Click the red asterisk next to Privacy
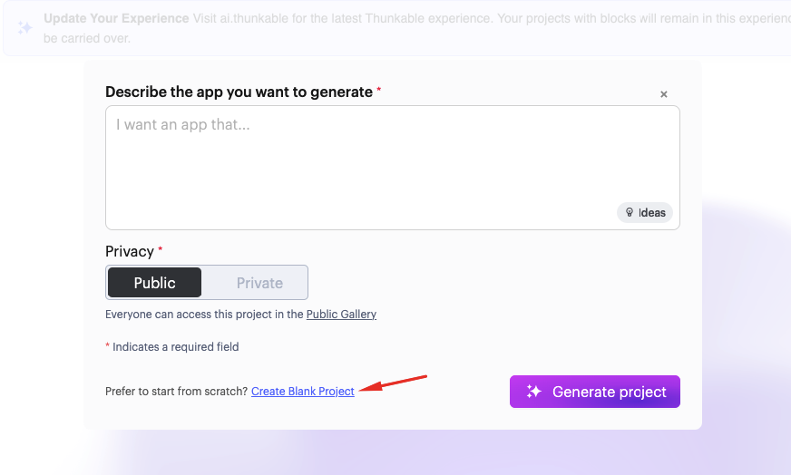791x475 pixels. tap(161, 250)
